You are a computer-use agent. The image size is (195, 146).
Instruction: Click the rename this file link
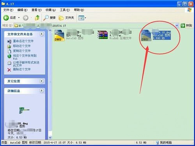pos(23,41)
